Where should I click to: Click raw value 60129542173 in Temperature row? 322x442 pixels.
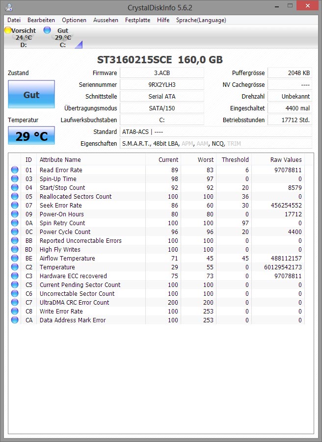tap(283, 267)
